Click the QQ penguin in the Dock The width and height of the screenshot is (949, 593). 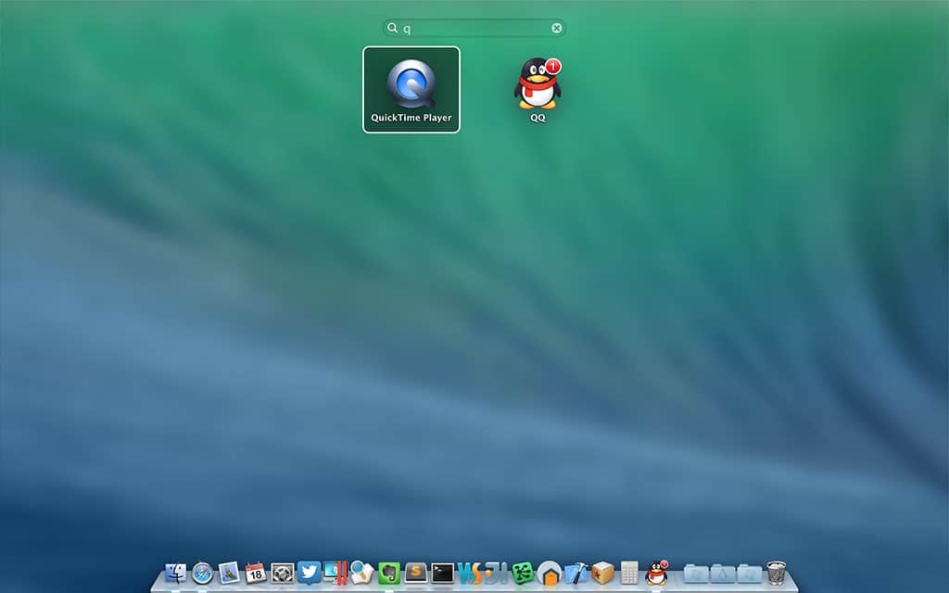coord(657,573)
